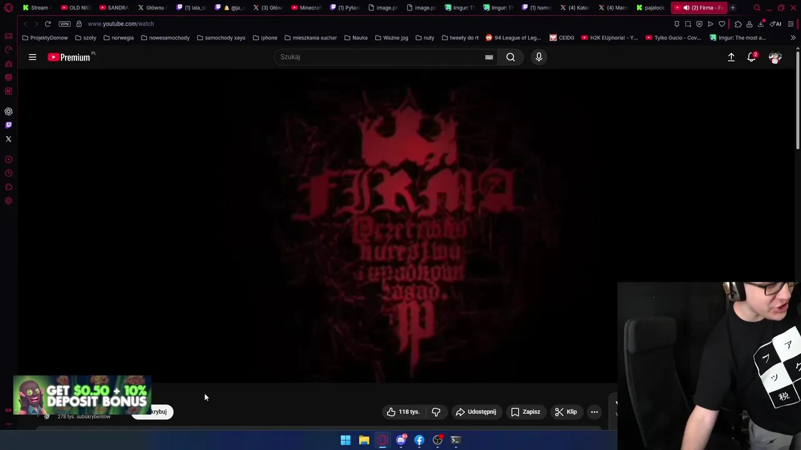Switch to Stream Kick tab
The height and width of the screenshot is (450, 801).
coord(36,7)
